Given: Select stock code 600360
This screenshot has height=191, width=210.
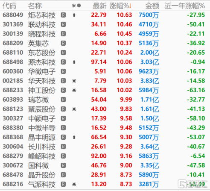Looking at the screenshot, I should 13,71.
